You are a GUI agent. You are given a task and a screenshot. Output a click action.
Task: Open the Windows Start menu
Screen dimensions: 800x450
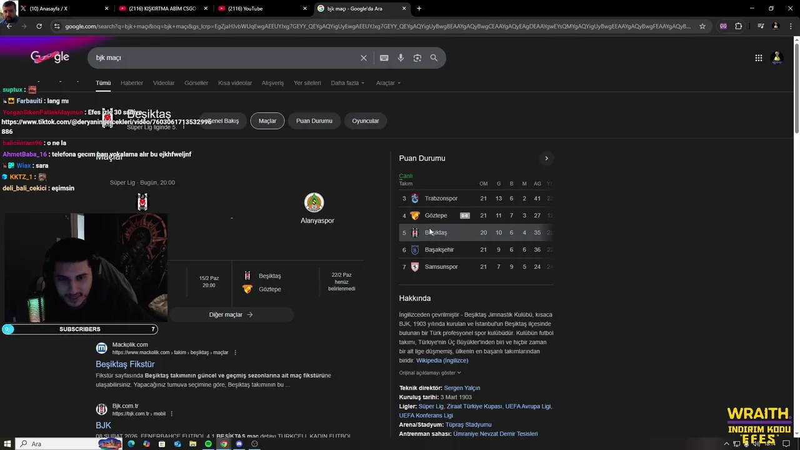click(6, 444)
